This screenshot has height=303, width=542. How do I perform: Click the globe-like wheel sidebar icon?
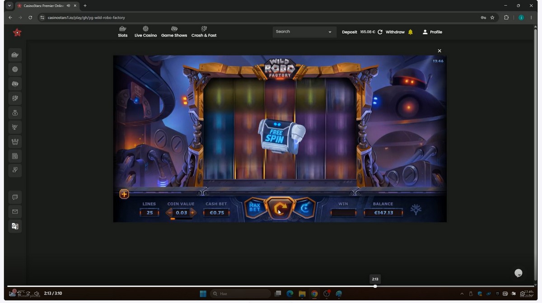pyautogui.click(x=15, y=70)
